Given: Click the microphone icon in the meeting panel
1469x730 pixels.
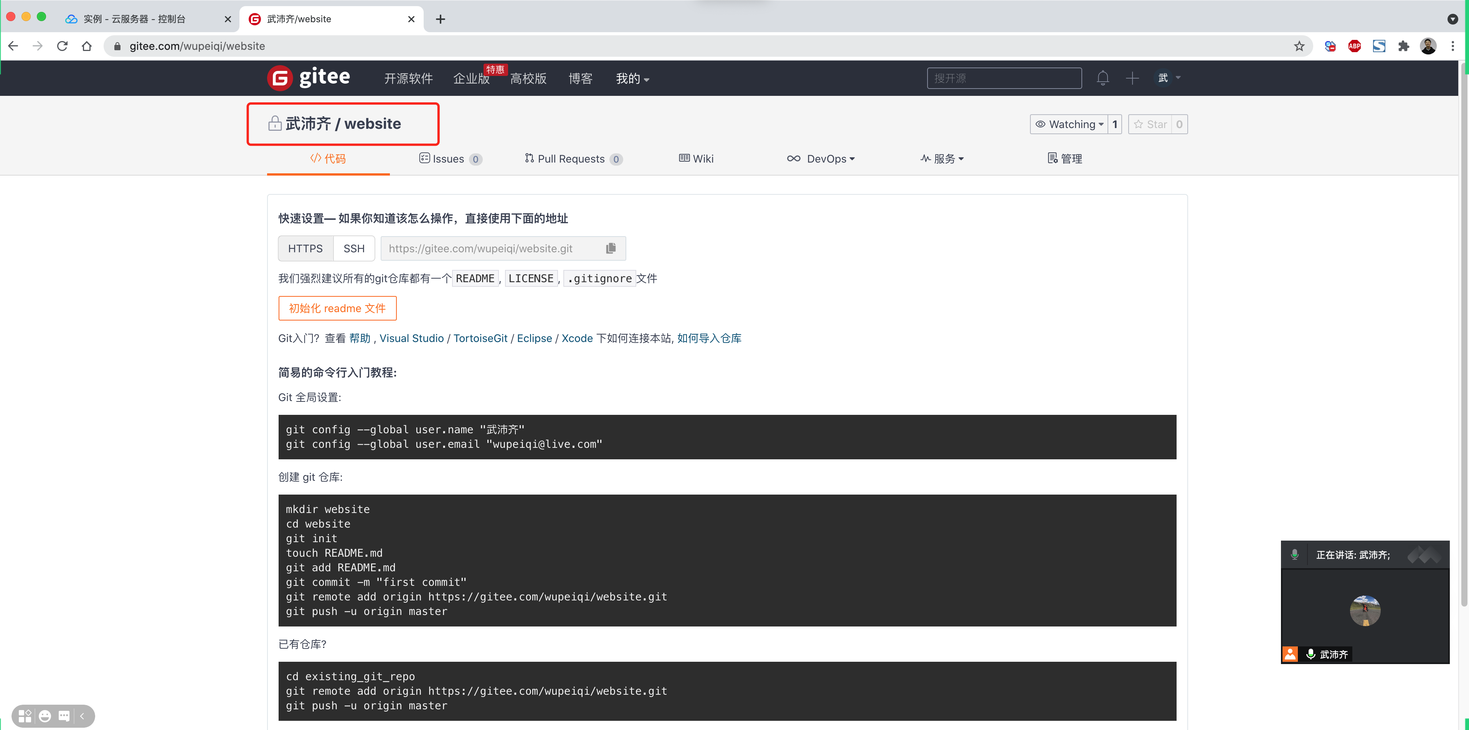Looking at the screenshot, I should (1294, 554).
